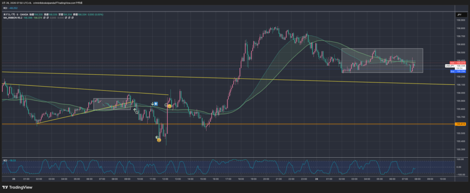Click the 26 date label on time axis

point(317,179)
